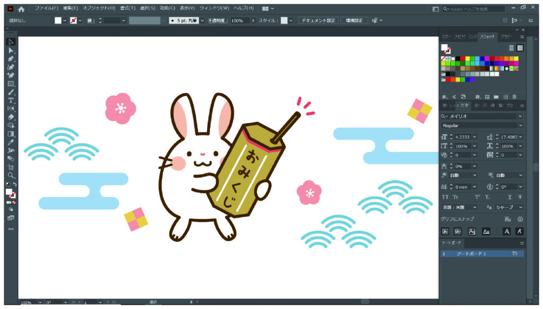Open font size dropdown showing 4.2333
The image size is (543, 309).
pyautogui.click(x=475, y=137)
